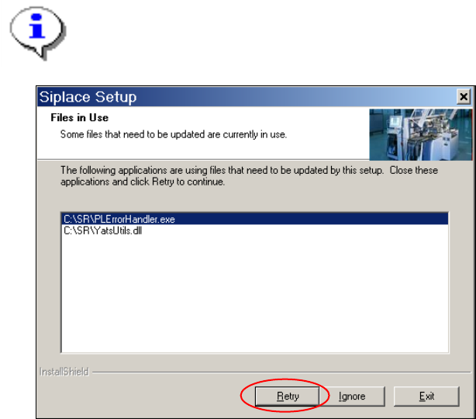Click the Retry button
Screen dimensions: 476x419
point(287,396)
